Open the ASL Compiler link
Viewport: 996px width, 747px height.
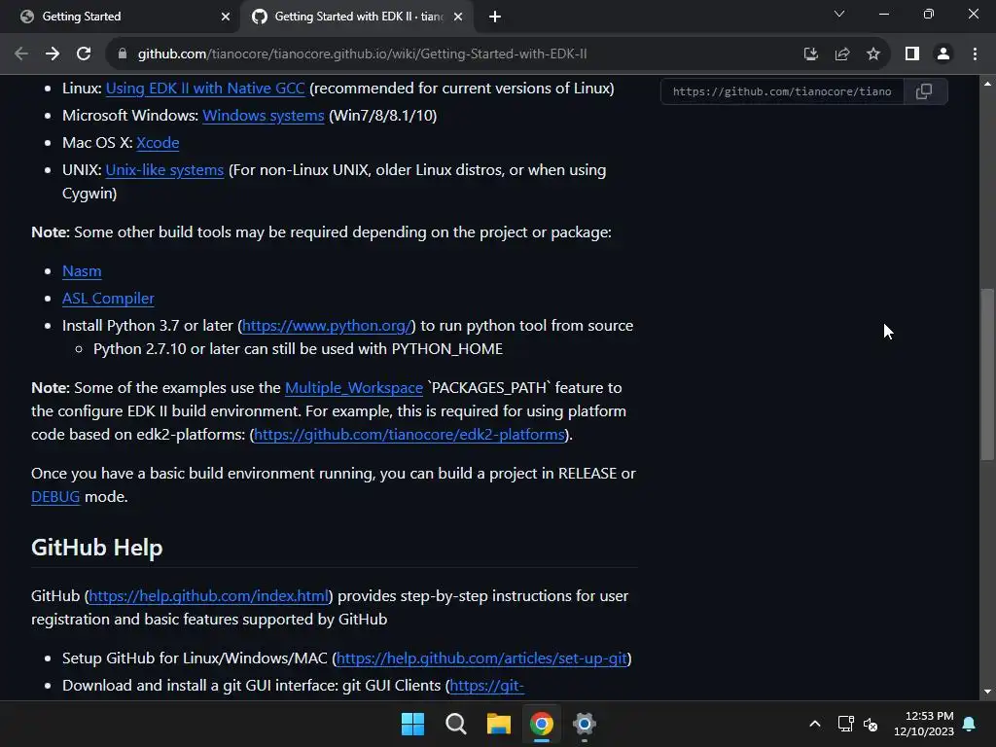coord(108,299)
